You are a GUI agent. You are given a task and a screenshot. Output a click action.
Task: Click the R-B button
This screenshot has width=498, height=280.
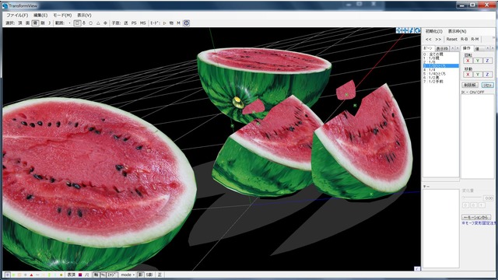point(464,39)
